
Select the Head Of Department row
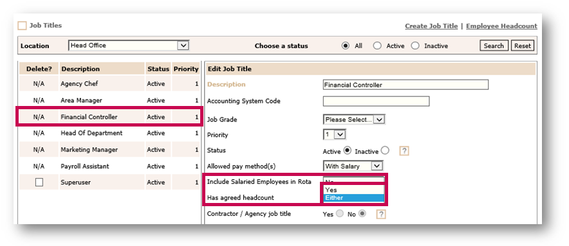coord(109,133)
